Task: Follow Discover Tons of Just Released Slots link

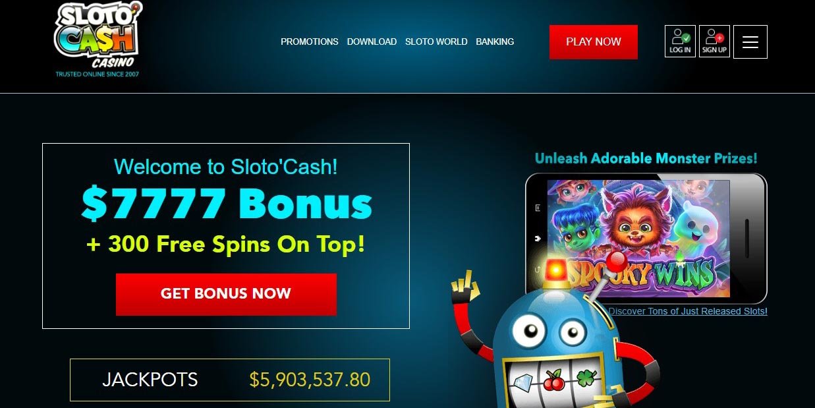Action: click(688, 311)
